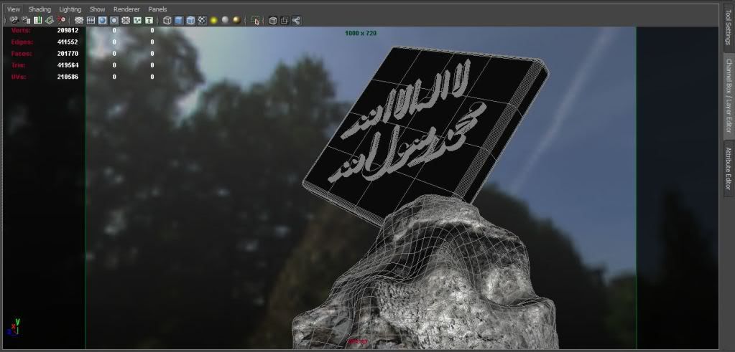Toggle Wireframe on Shaded cube icon
Image resolution: width=735 pixels, height=352 pixels.
[x=191, y=20]
